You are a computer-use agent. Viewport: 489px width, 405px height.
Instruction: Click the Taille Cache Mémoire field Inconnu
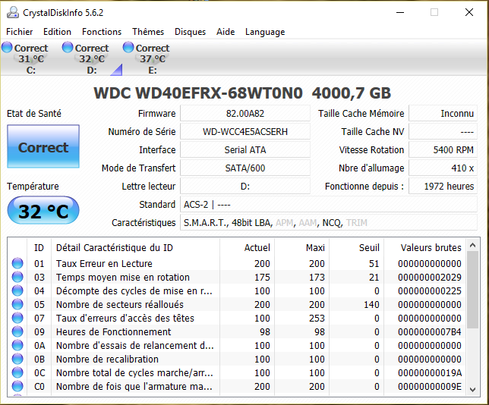pyautogui.click(x=443, y=114)
